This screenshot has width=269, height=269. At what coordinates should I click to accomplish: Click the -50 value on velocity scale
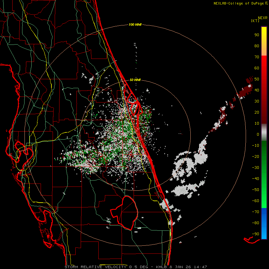coord(256,190)
